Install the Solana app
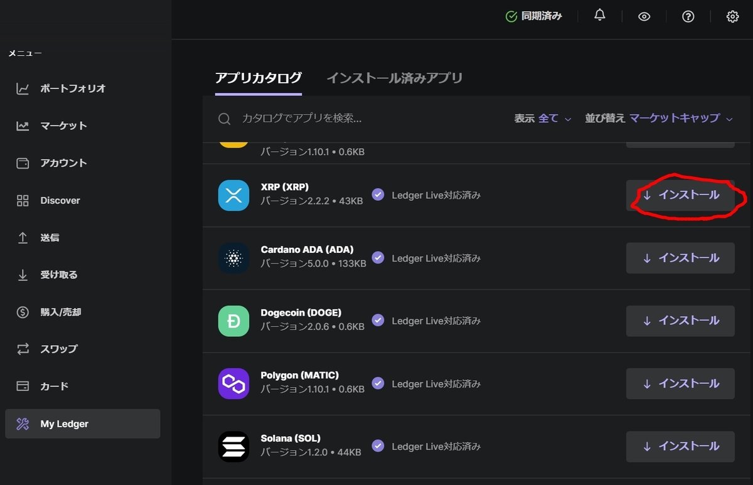Viewport: 753px width, 485px height. point(680,446)
